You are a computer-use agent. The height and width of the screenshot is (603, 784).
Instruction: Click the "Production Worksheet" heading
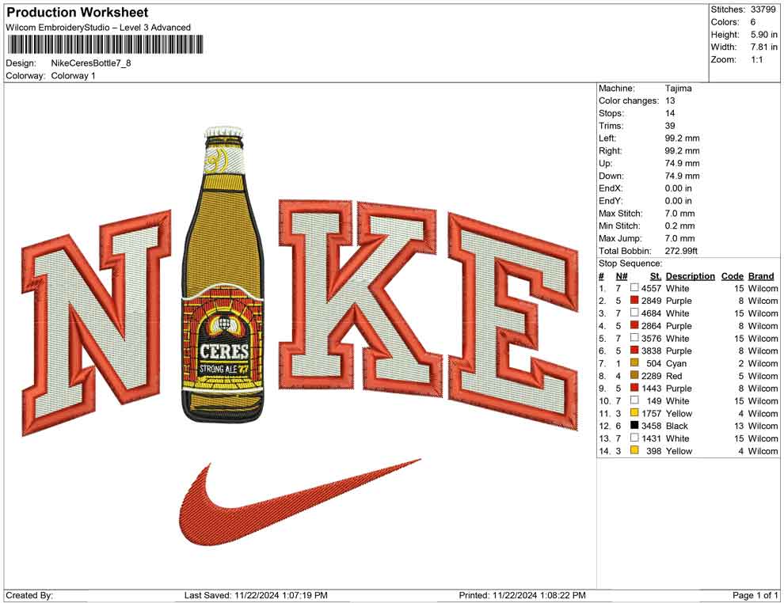pos(78,13)
